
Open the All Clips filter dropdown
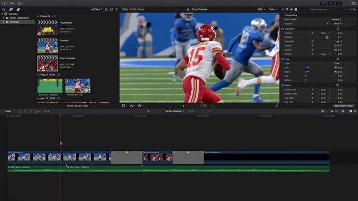97,9
